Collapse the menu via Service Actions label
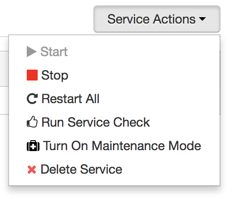245x199 pixels. tap(152, 19)
